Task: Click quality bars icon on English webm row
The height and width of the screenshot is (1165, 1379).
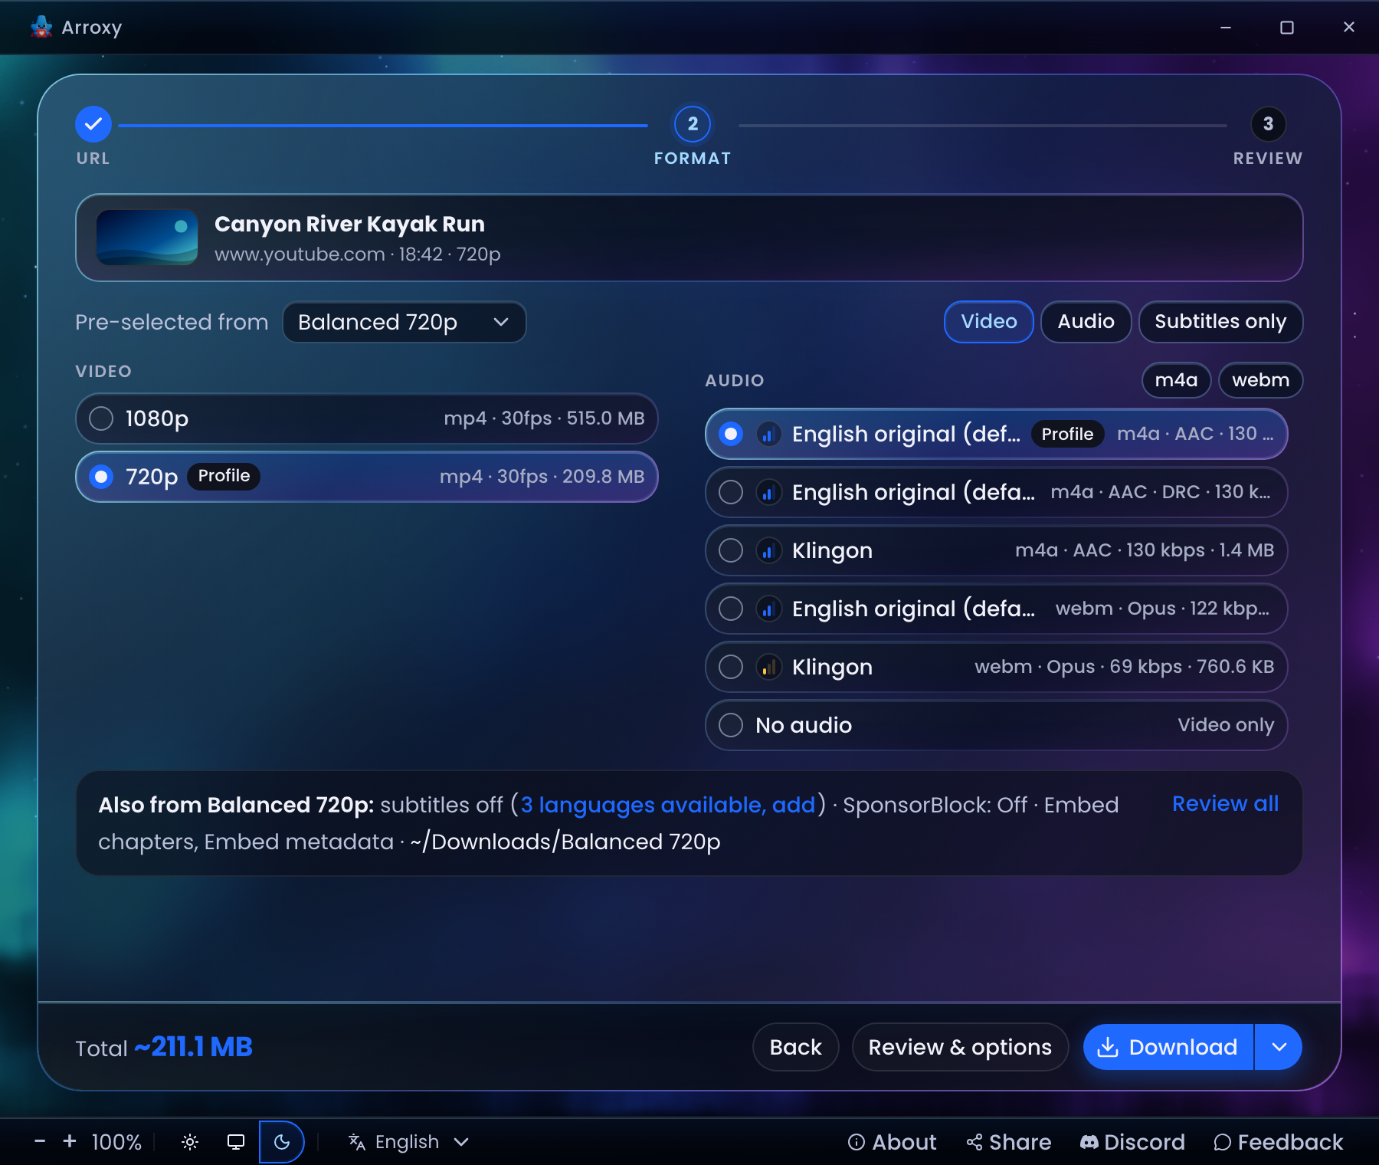Action: (x=768, y=609)
